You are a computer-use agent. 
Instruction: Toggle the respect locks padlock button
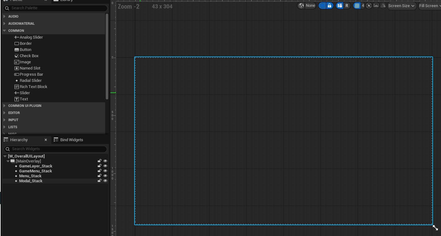pos(329,6)
